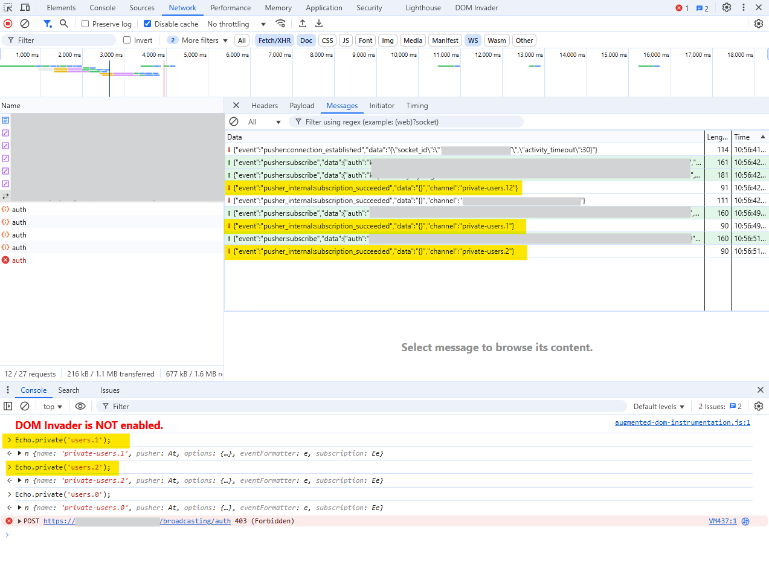Open the Default levels dropdown
This screenshot has height=562, width=769.
point(659,406)
